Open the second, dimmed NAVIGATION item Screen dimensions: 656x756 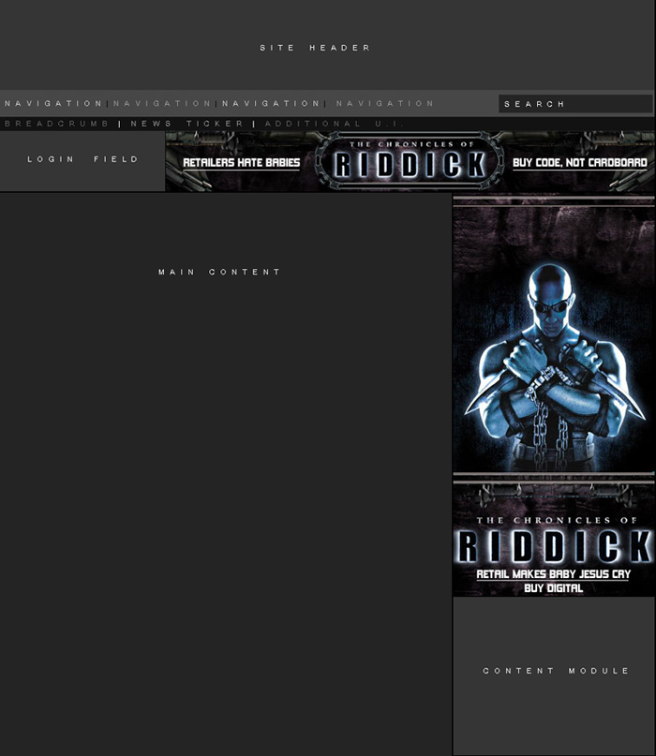(x=162, y=104)
